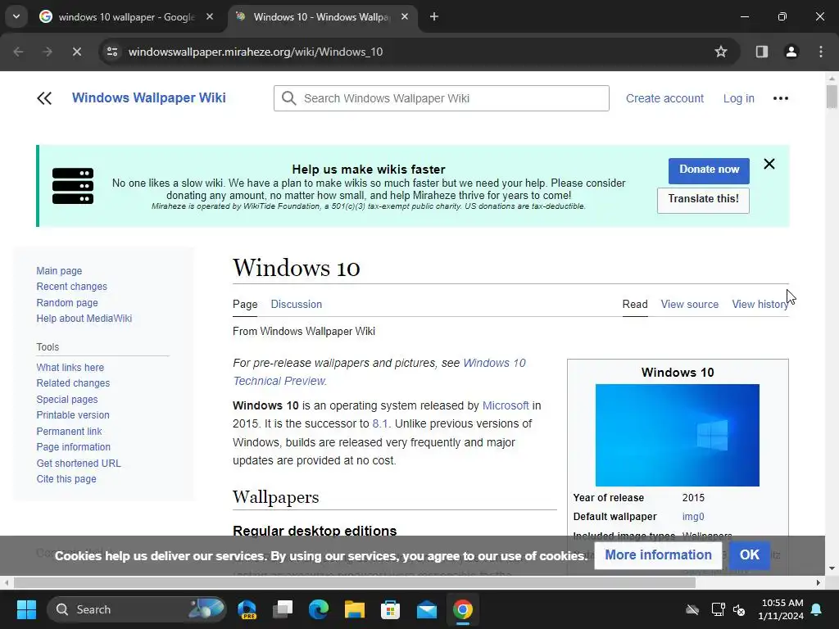Follow the Windows 10 Technical Preview link
This screenshot has height=629, width=839.
tap(379, 372)
